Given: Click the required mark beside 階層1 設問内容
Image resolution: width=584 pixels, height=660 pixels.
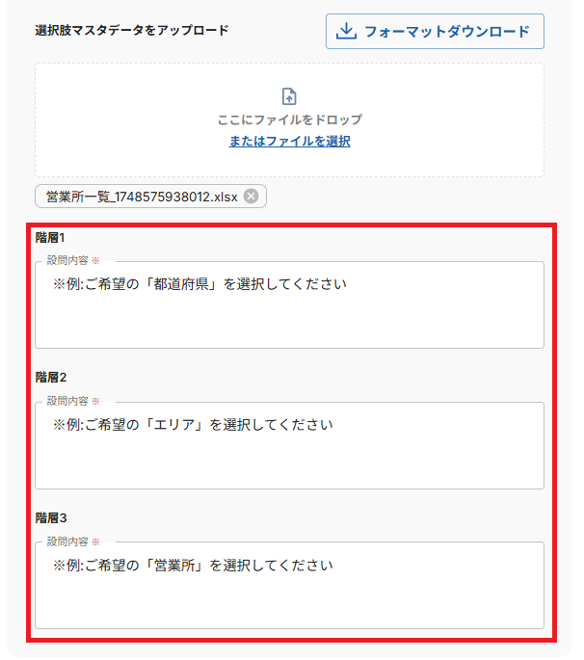Looking at the screenshot, I should [95, 261].
